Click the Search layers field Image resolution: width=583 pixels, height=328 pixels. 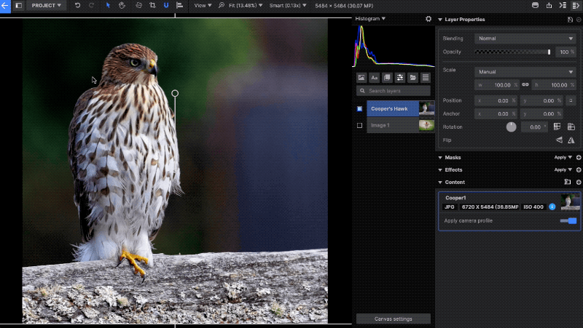[x=394, y=91]
